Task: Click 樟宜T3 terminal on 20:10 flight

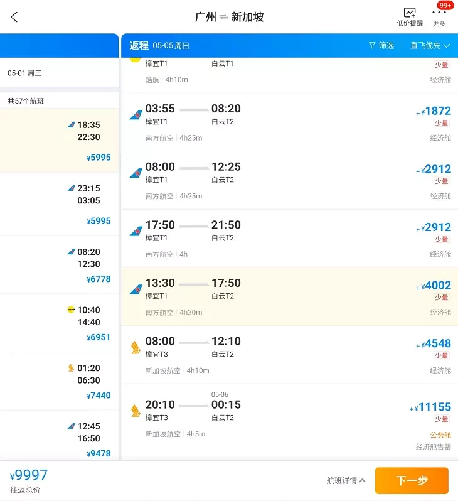Action: pyautogui.click(x=156, y=418)
